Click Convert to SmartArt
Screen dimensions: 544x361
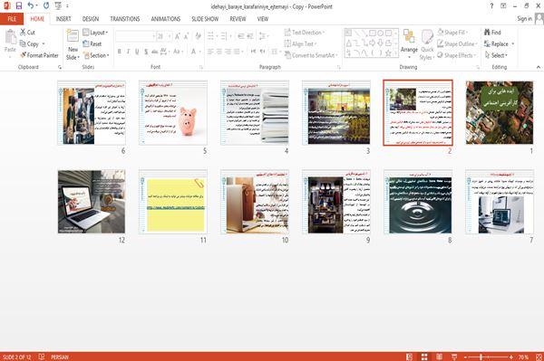coord(310,55)
